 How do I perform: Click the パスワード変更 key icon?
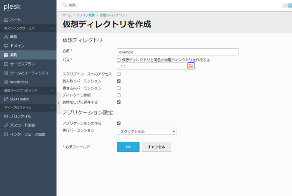click(x=6, y=125)
